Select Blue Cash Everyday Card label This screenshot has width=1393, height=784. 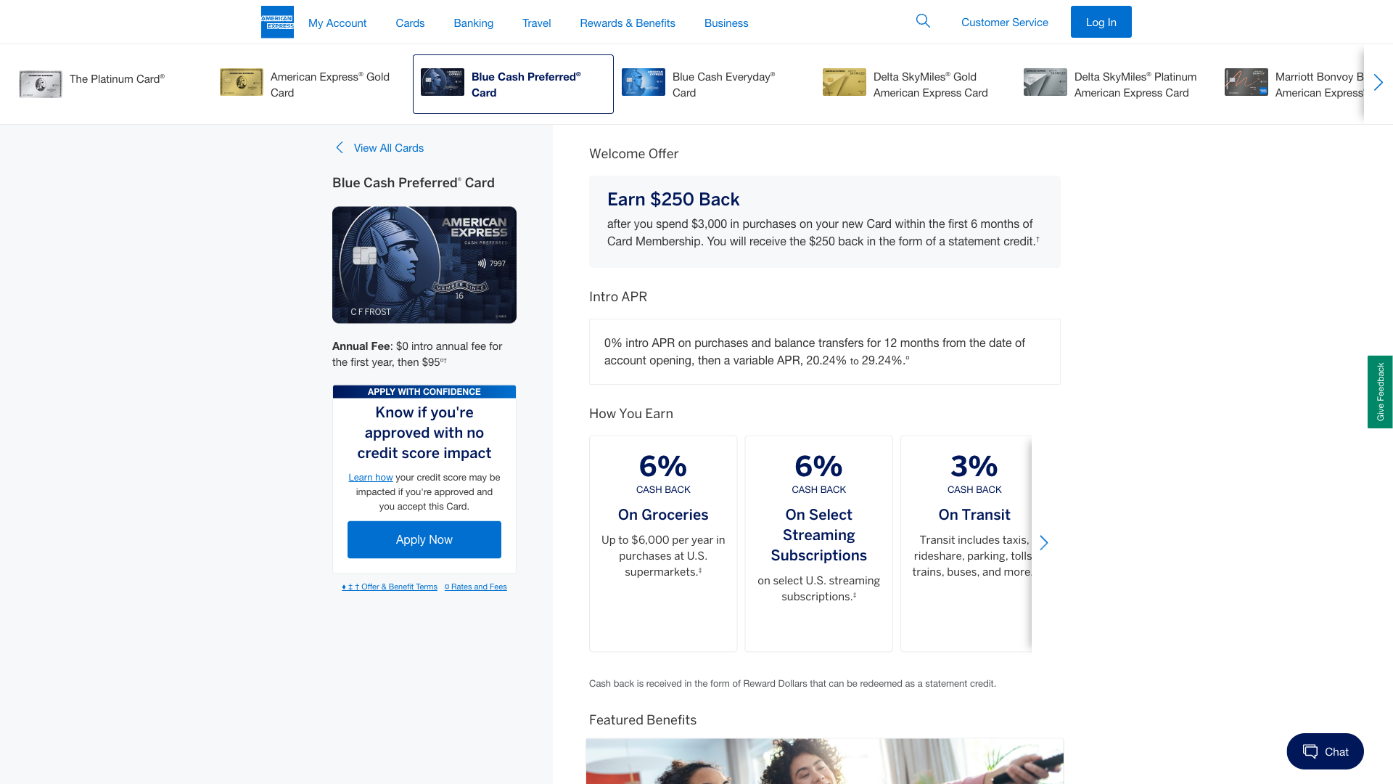(724, 84)
